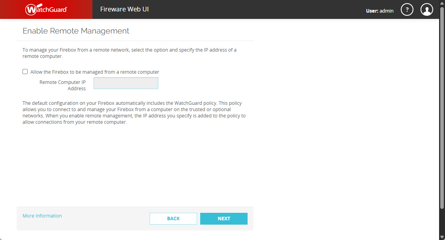Image resolution: width=445 pixels, height=240 pixels.
Task: Open the admin user profile icon
Action: 426,9
